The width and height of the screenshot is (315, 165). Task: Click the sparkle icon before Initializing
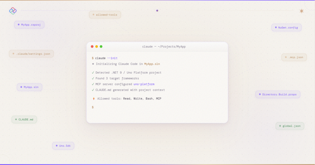click(x=93, y=64)
